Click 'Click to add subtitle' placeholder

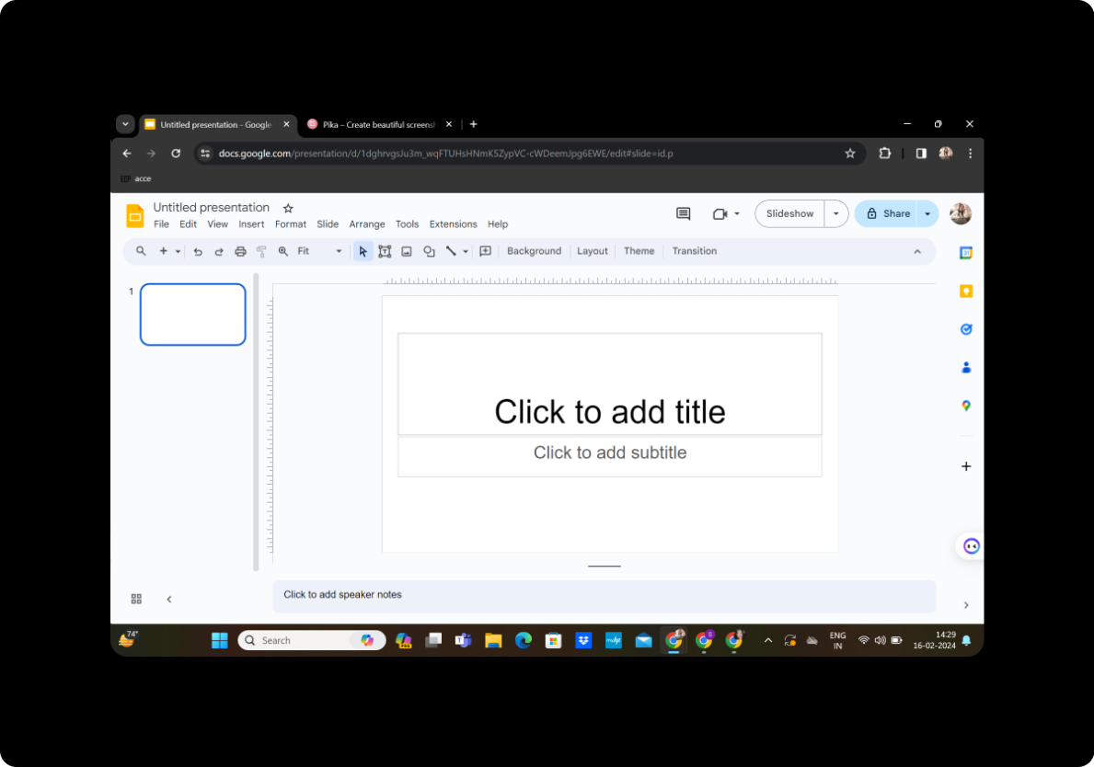tap(610, 457)
